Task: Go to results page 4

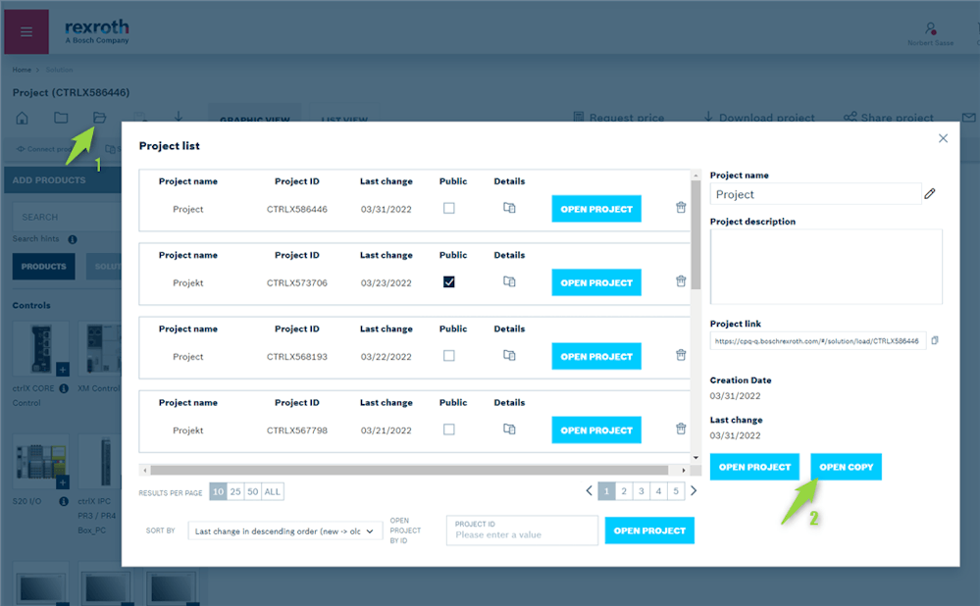Action: coord(659,491)
